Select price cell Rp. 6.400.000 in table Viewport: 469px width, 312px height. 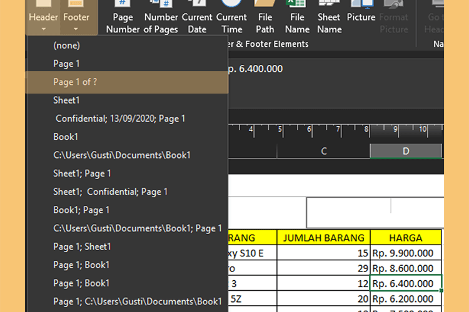click(406, 283)
